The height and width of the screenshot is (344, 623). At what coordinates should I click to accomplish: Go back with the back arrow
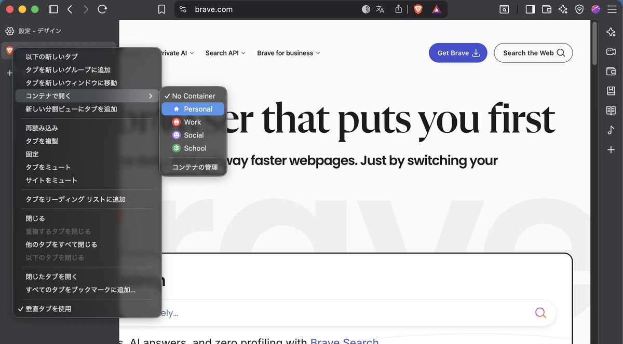[70, 9]
